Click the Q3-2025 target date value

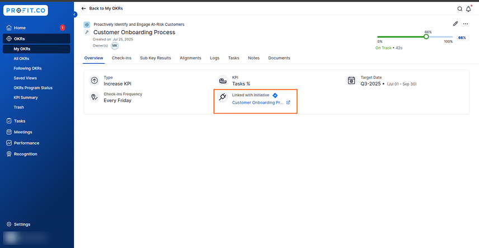[372, 84]
